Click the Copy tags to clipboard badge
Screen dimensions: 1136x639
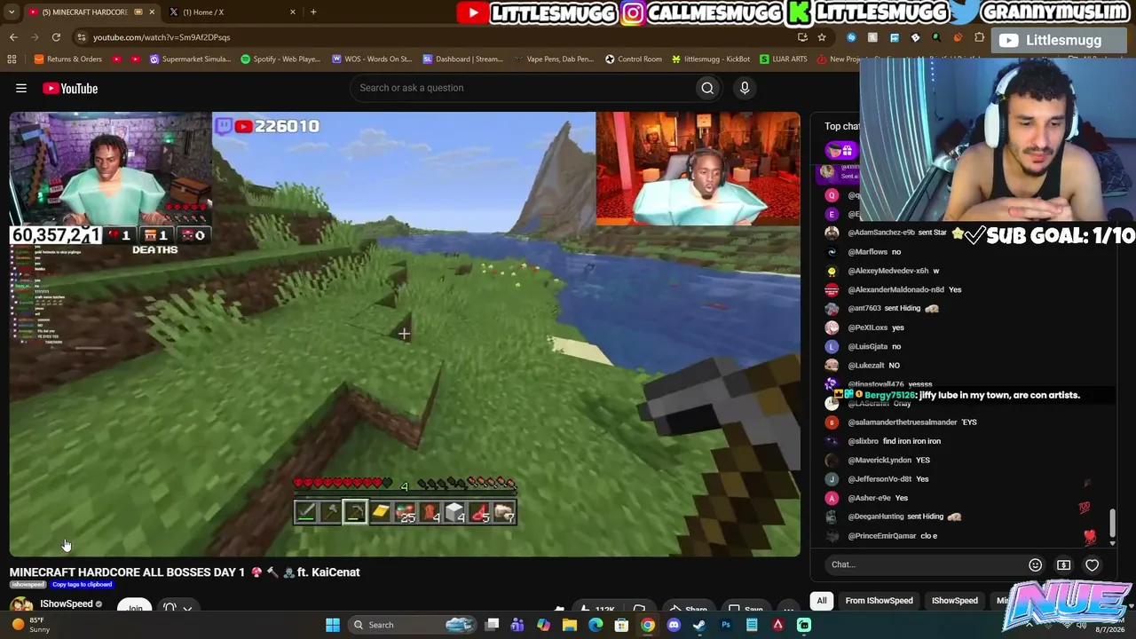[x=82, y=585]
